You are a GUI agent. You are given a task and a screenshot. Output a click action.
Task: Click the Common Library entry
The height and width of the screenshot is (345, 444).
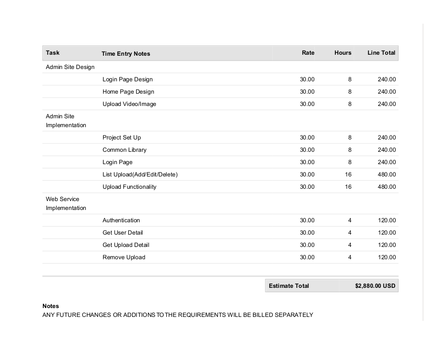tap(124, 150)
